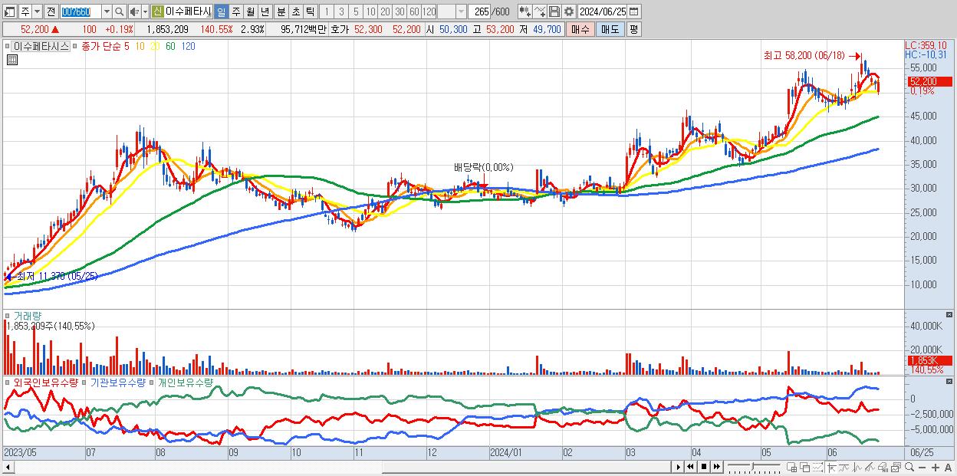This screenshot has height=476, width=957.
Task: Click the stock code input field 007660
Action: [81, 11]
